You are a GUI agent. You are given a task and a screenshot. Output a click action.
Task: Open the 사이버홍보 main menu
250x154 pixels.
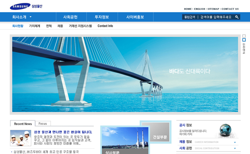click(135, 17)
